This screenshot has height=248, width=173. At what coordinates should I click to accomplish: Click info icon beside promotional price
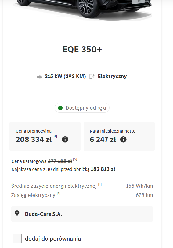point(65,140)
